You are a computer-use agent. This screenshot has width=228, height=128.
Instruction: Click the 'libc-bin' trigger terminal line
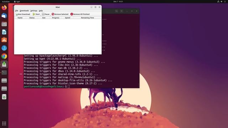[61, 65]
